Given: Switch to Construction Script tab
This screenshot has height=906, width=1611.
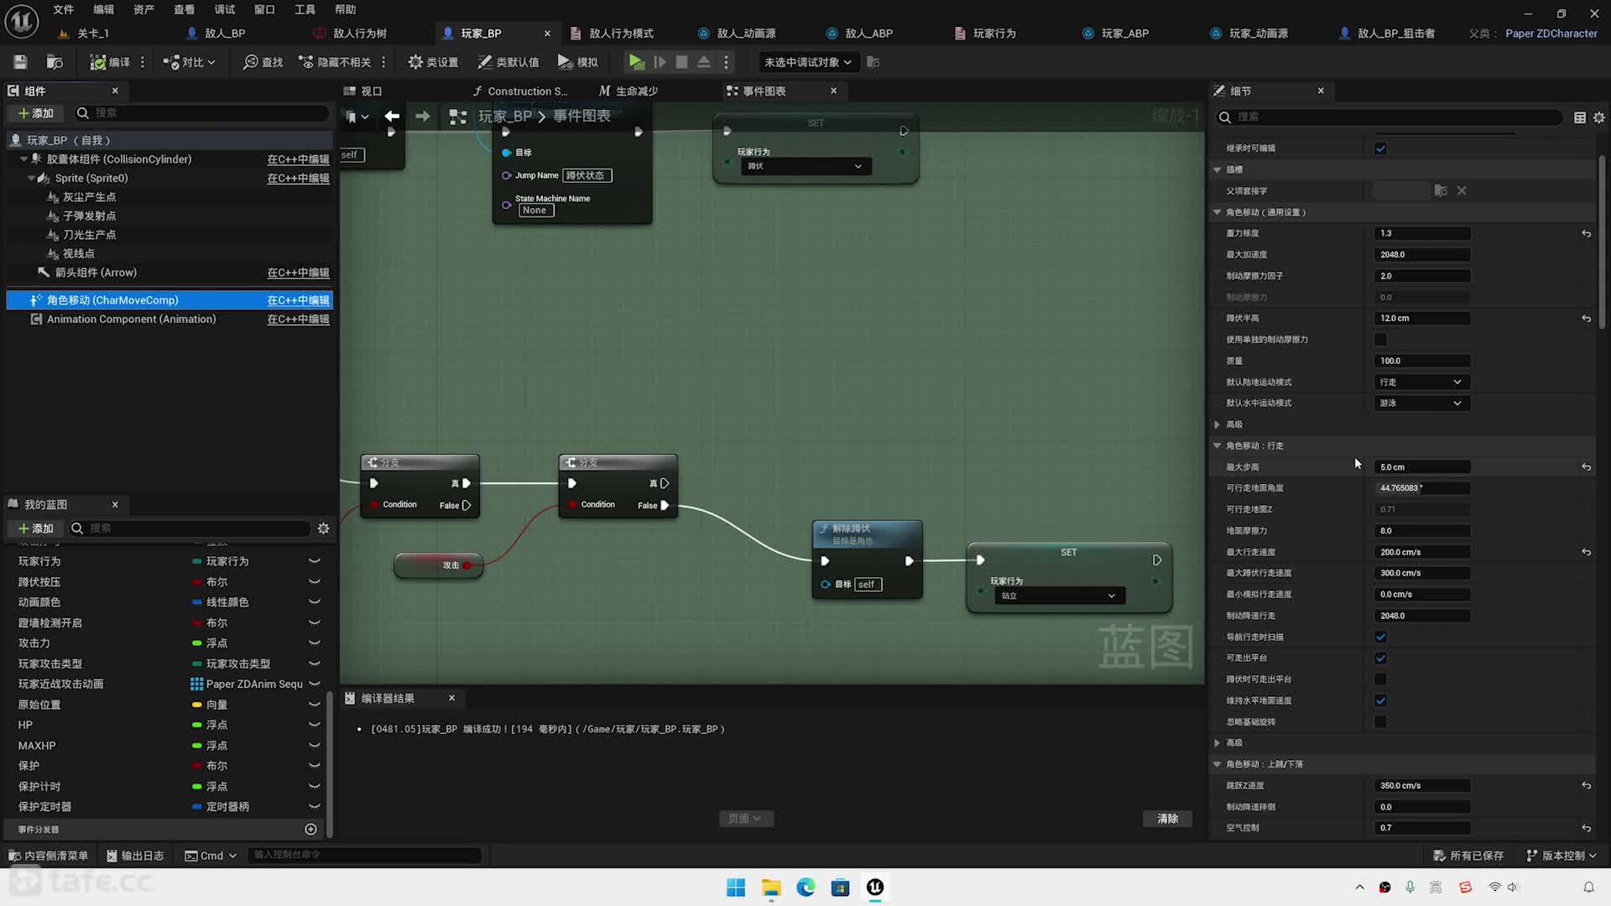Looking at the screenshot, I should pyautogui.click(x=520, y=91).
